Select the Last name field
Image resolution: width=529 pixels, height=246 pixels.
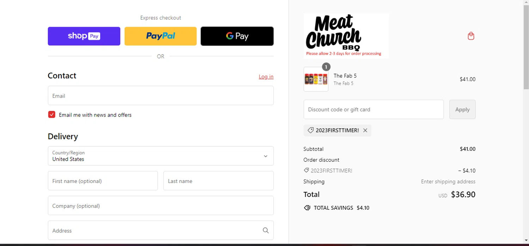coord(218,181)
